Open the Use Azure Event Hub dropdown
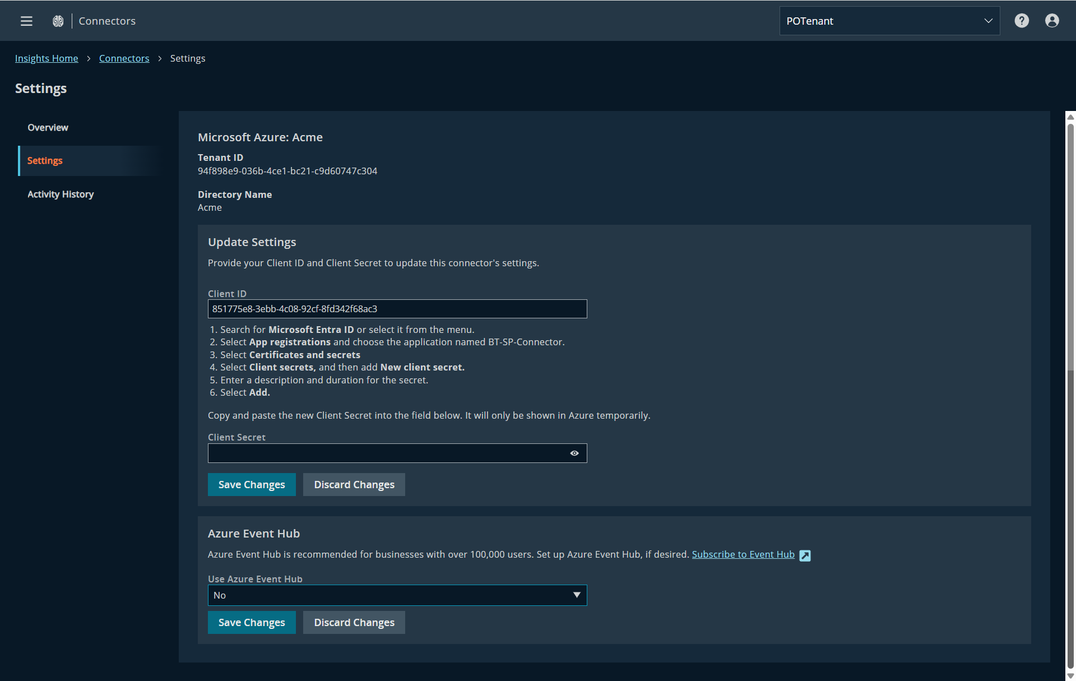This screenshot has height=681, width=1076. (x=397, y=595)
